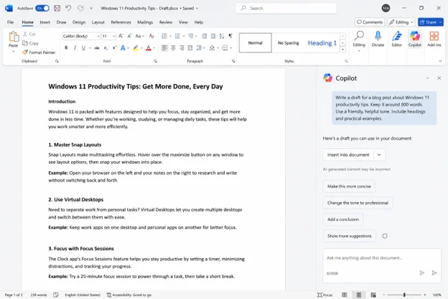Select the No Spacing style

click(289, 43)
